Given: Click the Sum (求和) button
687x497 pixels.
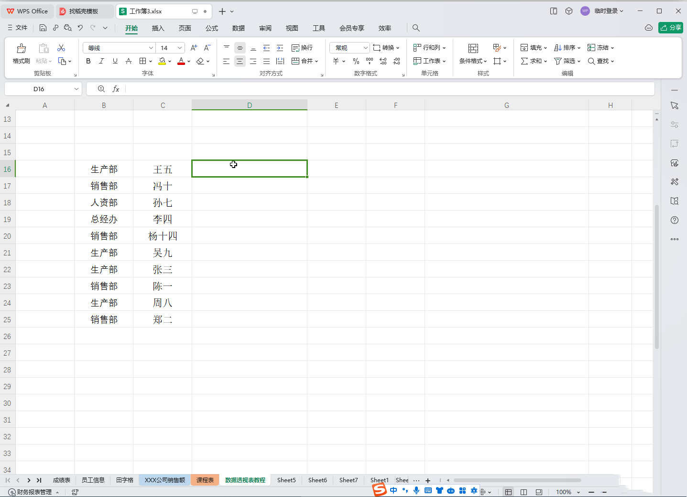Looking at the screenshot, I should (x=534, y=61).
